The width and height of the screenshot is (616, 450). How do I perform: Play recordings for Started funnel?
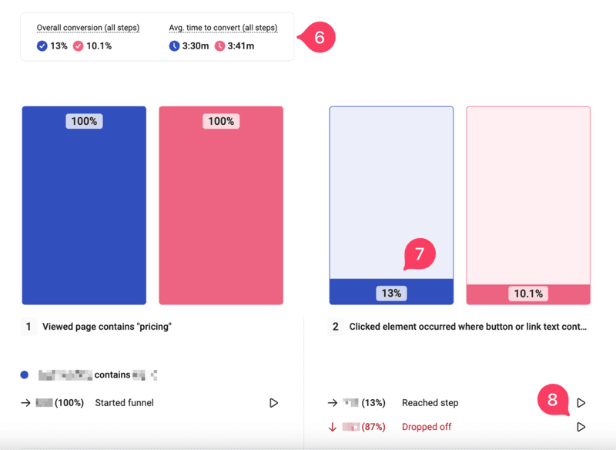[273, 403]
